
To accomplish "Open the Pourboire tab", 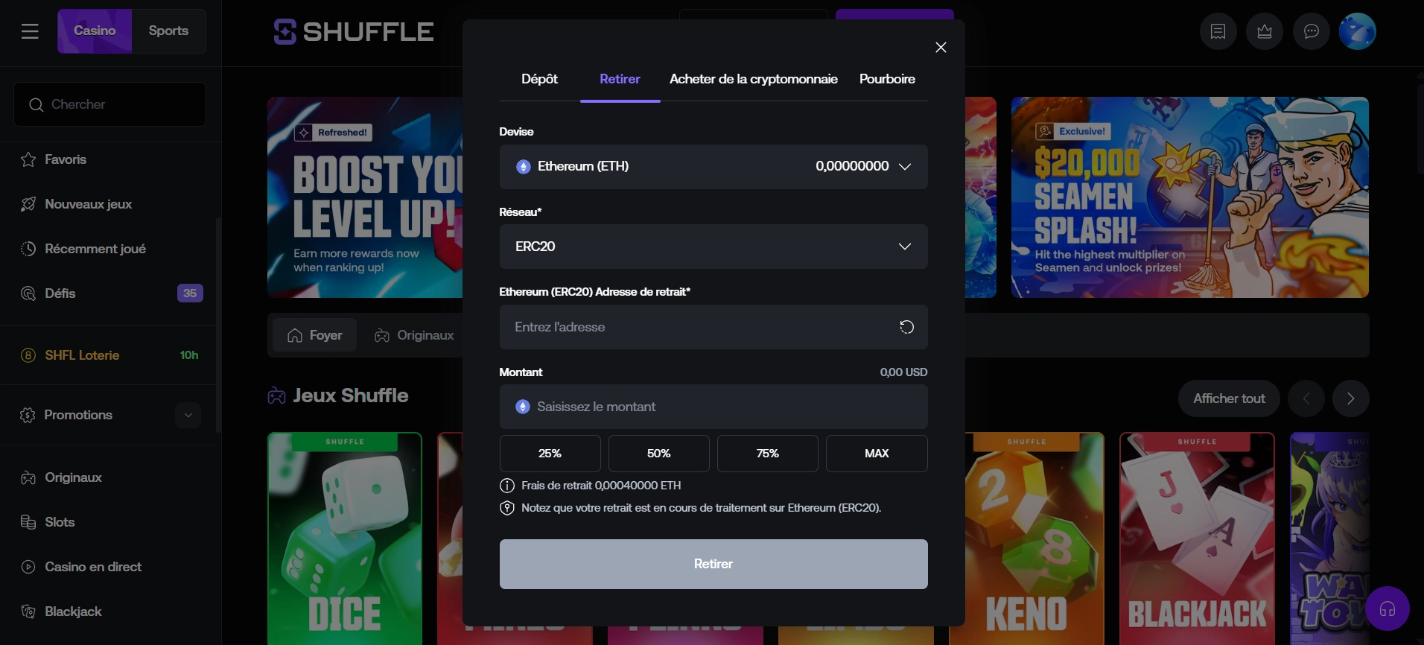I will 887,79.
